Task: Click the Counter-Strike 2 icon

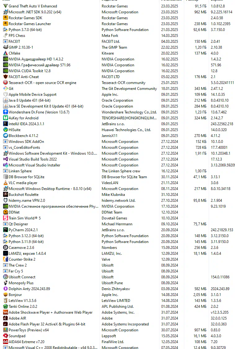Action: pyautogui.click(x=5, y=259)
